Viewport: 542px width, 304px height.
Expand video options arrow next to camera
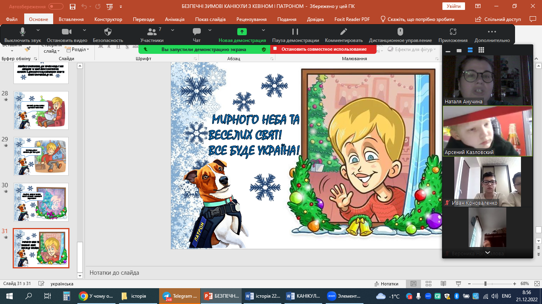click(x=84, y=30)
